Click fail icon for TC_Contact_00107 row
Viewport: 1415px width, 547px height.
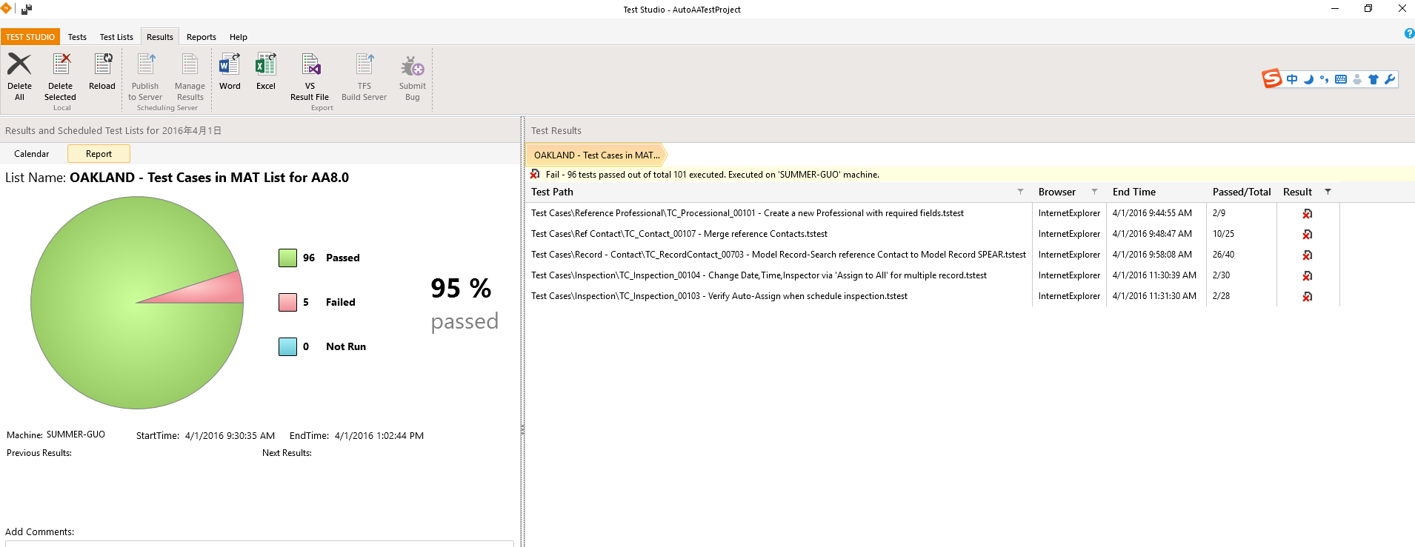(1308, 234)
